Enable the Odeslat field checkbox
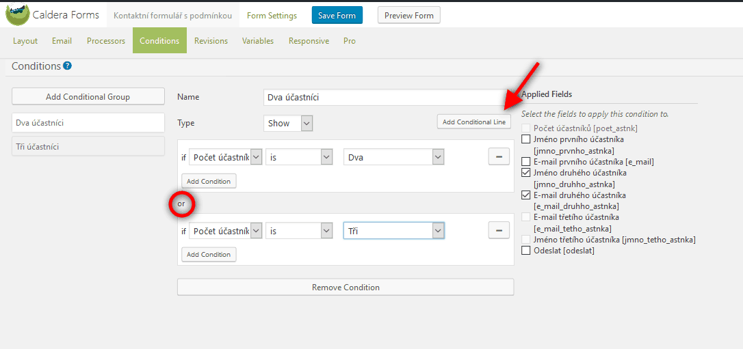The width and height of the screenshot is (743, 349). (x=526, y=251)
